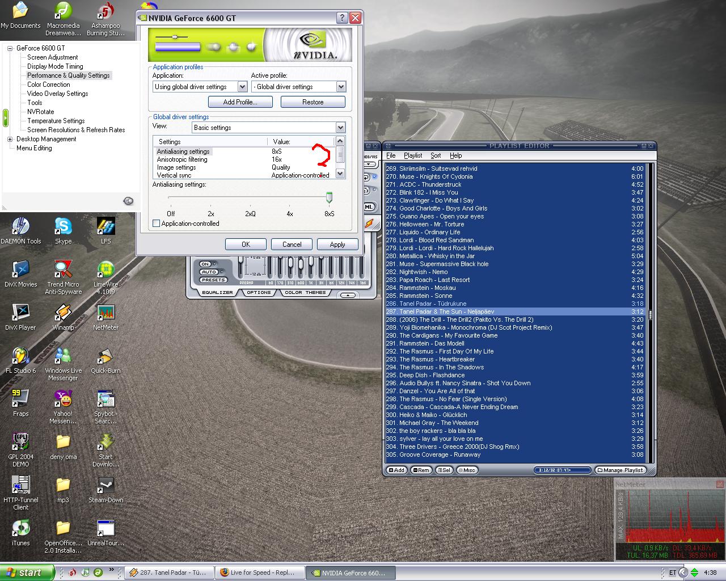The width and height of the screenshot is (726, 581).
Task: Launch LimeWire 4.10.9 from desktop
Action: tap(105, 277)
